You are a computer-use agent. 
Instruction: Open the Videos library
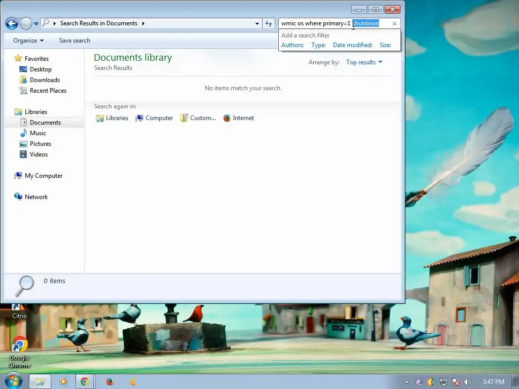(x=39, y=154)
